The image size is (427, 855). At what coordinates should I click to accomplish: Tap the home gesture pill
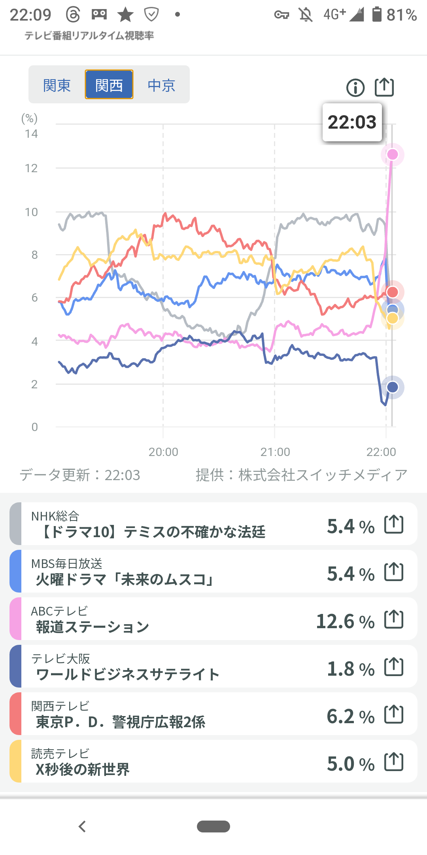pyautogui.click(x=213, y=826)
